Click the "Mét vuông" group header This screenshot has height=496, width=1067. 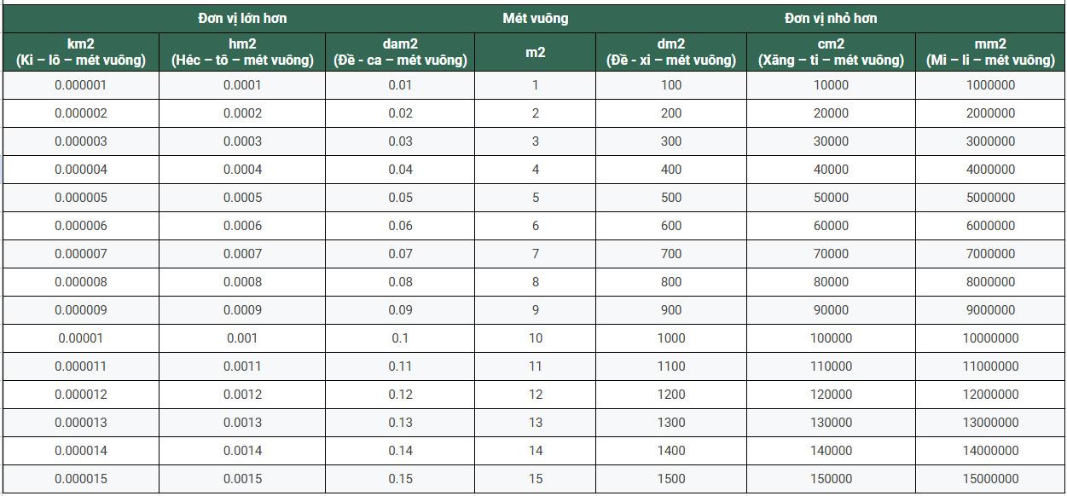(535, 18)
